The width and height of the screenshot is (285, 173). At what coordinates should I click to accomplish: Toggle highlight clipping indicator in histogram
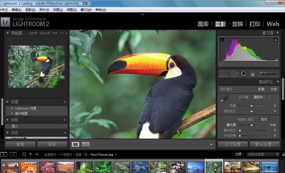coord(275,40)
